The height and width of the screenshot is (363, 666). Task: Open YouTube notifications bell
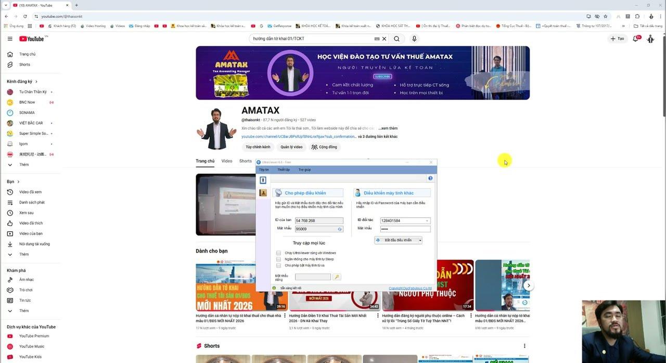[x=636, y=39]
